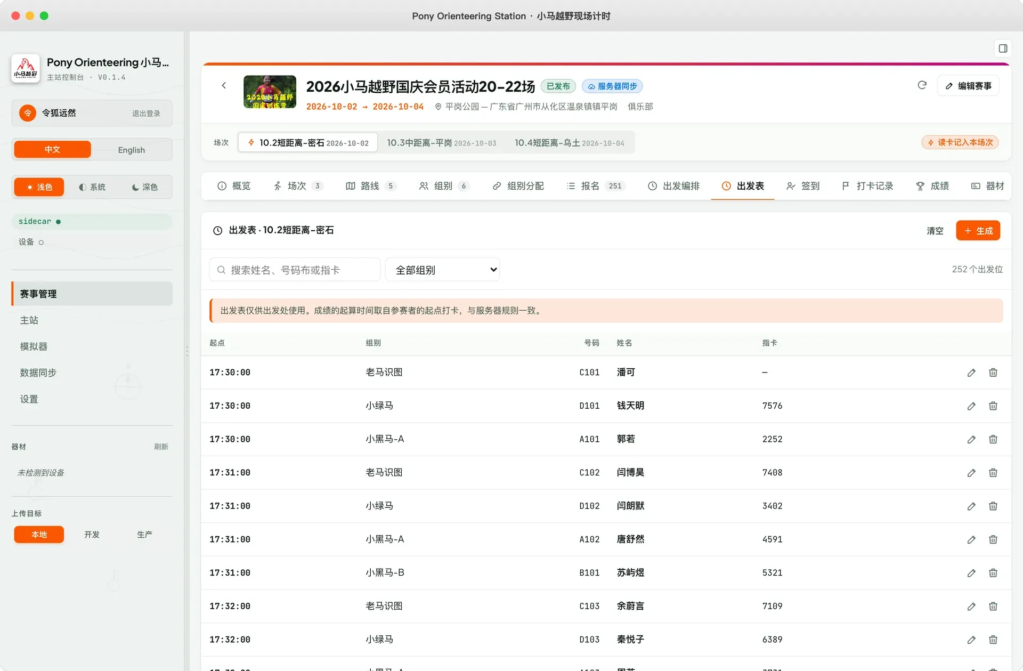Viewport: 1023px width, 671px height.
Task: Click 读卡记入本场次 badge
Action: pos(960,142)
